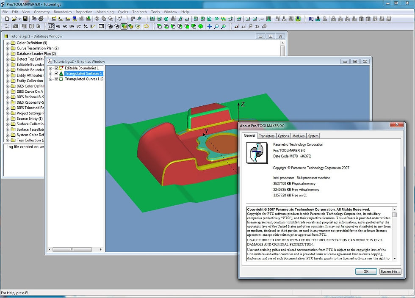Click OK in the About dialog
Viewport: 415px width, 298px height.
(366, 271)
